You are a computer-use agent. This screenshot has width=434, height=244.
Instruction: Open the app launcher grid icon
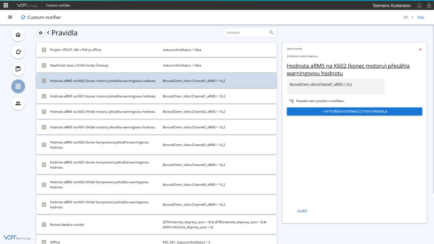6,5
